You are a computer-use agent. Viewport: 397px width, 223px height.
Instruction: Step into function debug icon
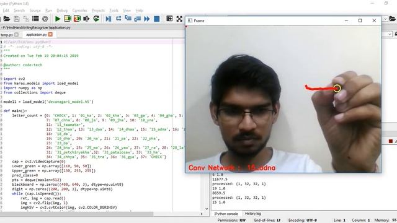coord(128,19)
